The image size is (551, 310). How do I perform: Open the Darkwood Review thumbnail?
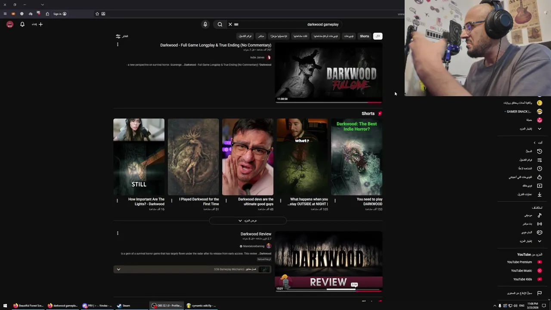[328, 262]
